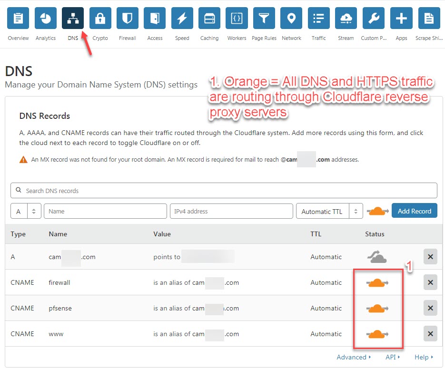This screenshot has height=368, width=445.
Task: Click into the Name input field
Action: (x=105, y=211)
